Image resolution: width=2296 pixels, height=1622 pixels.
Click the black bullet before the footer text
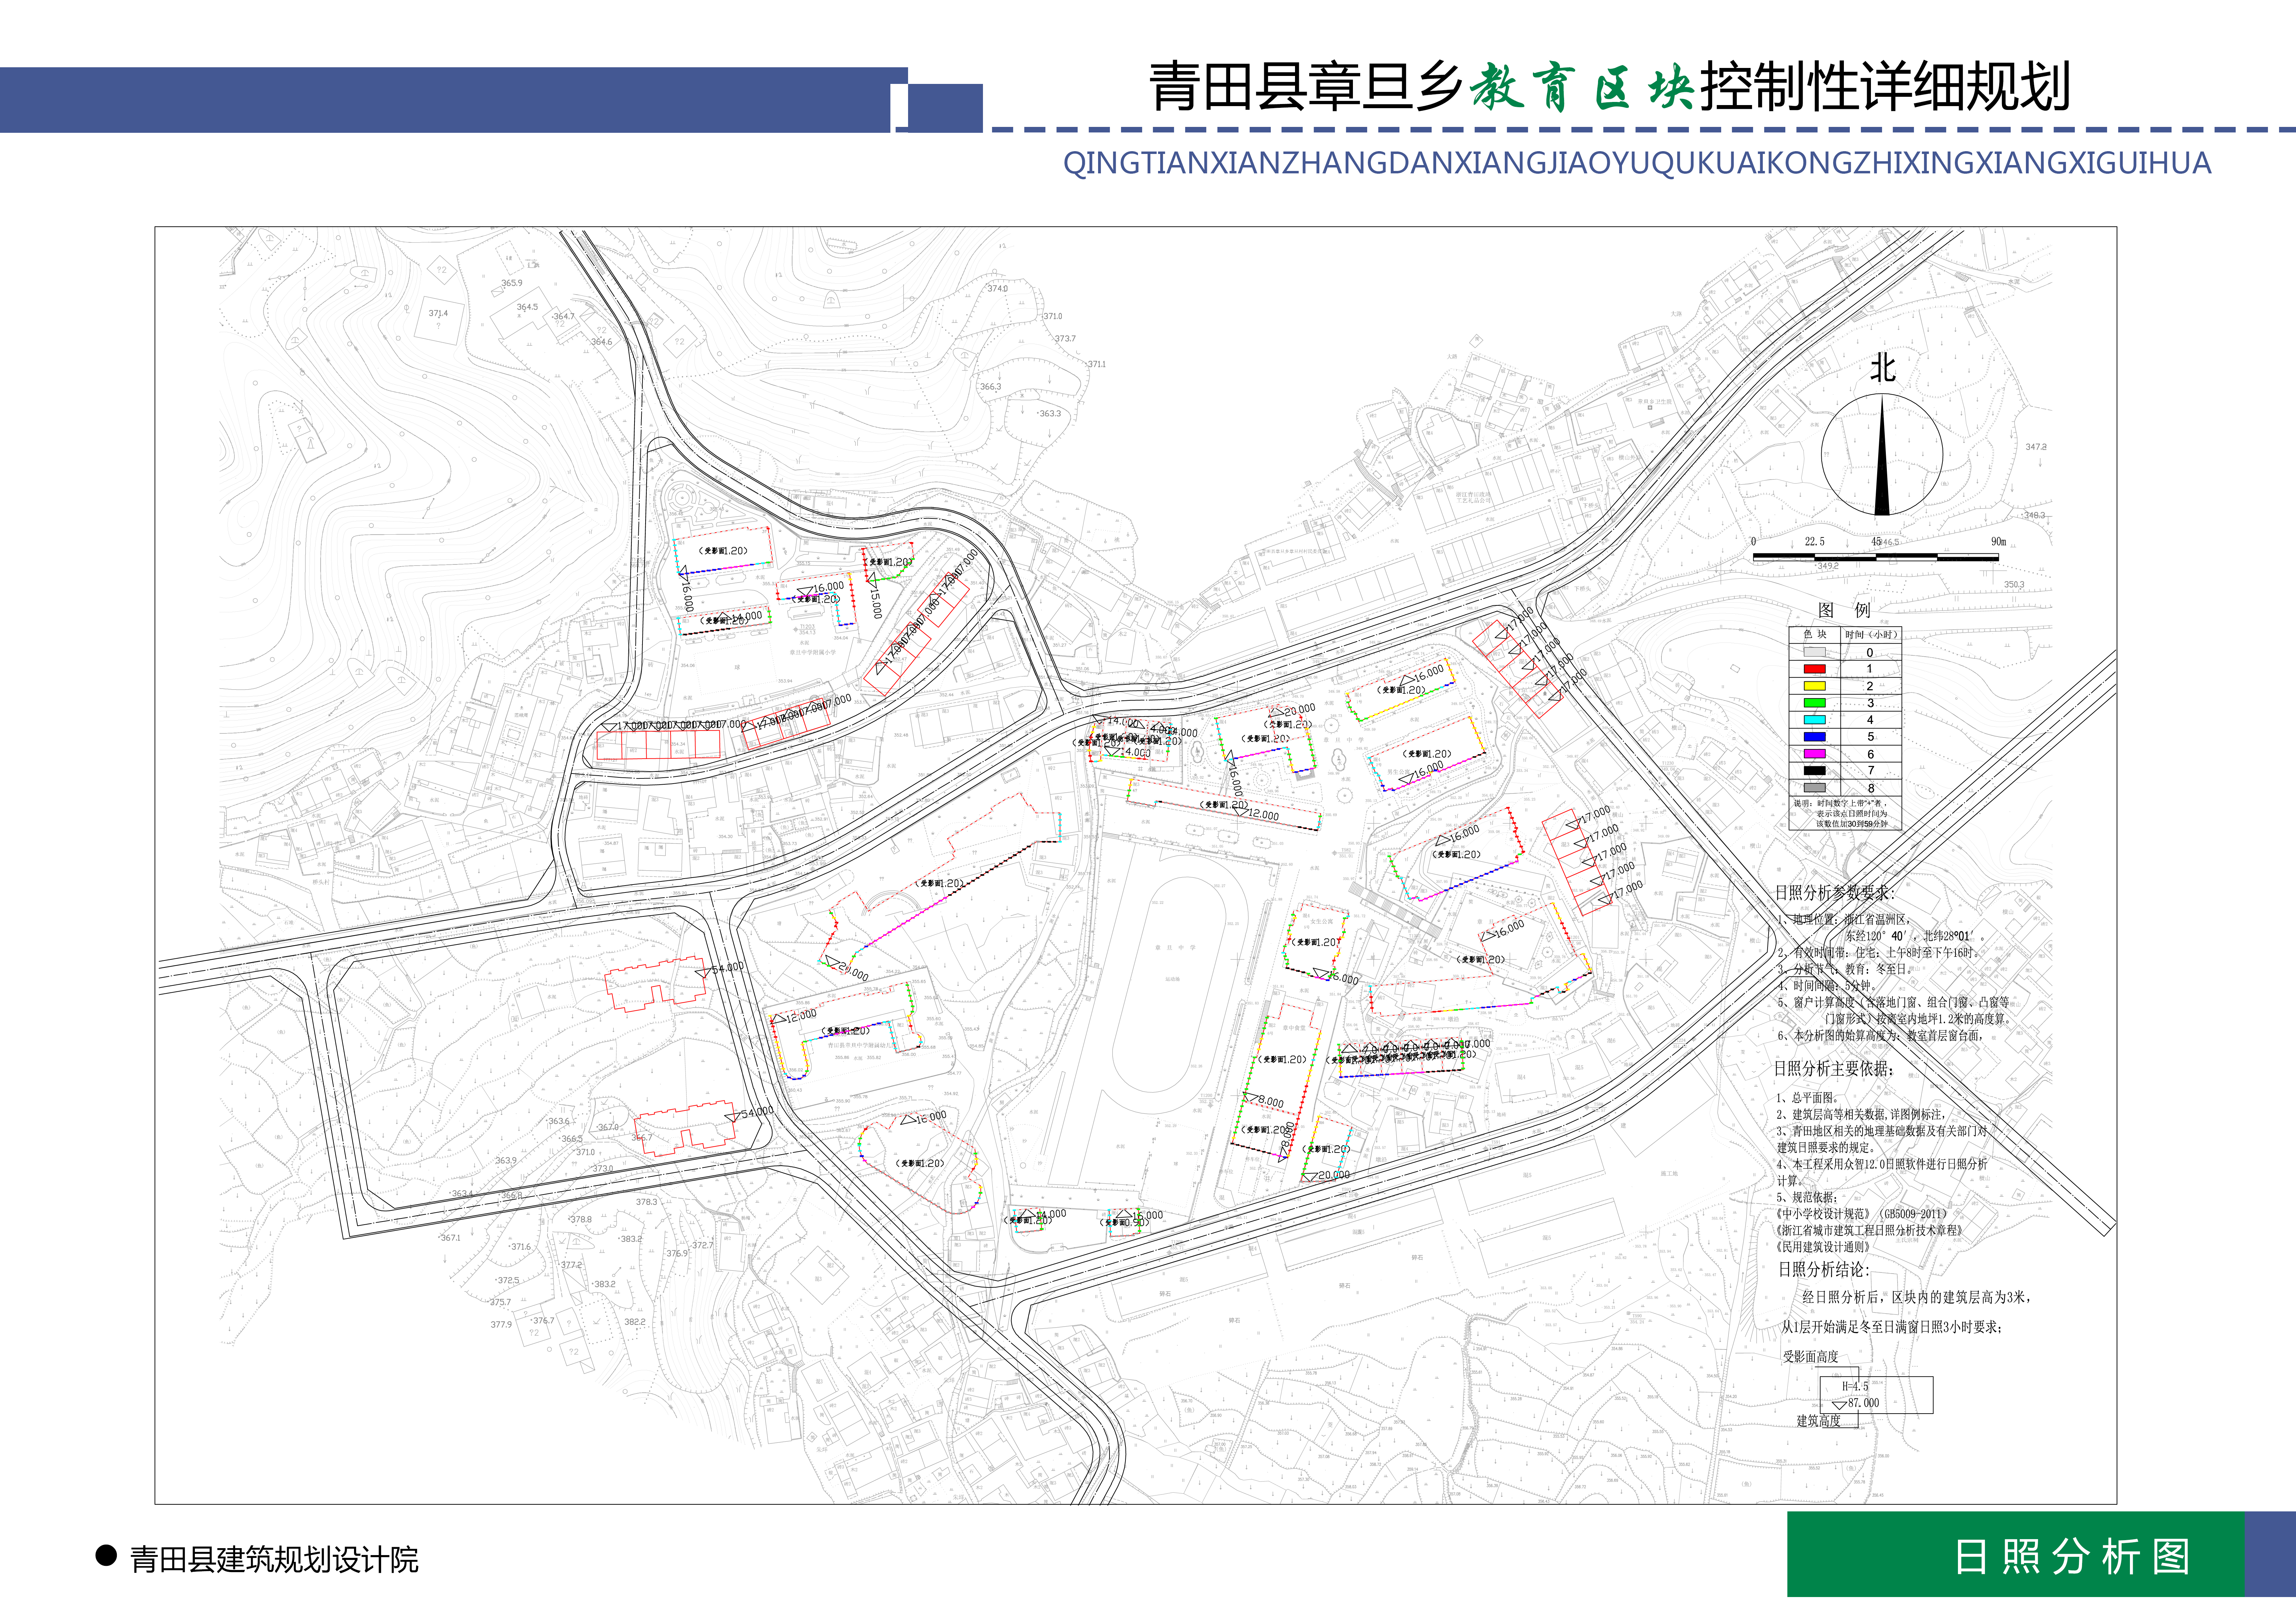[x=106, y=1555]
